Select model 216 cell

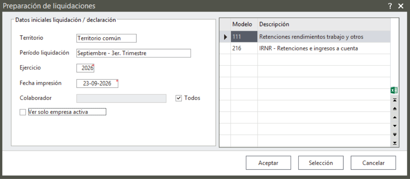(244, 49)
